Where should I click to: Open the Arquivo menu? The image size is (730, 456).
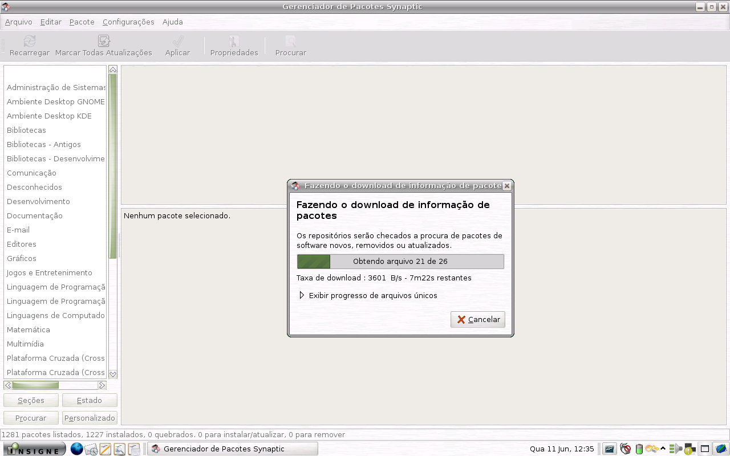coord(19,22)
